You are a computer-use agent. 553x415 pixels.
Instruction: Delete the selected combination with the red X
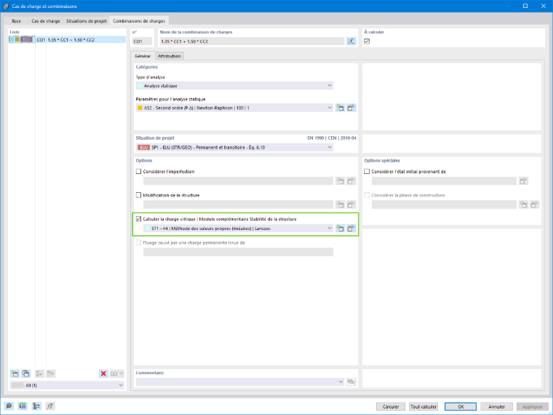103,373
